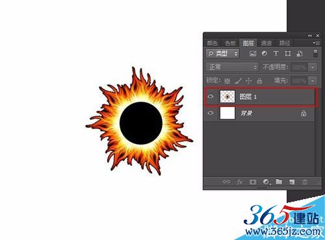Switch to the 通道 tab
Screen dimensions: 325x240
coord(266,43)
